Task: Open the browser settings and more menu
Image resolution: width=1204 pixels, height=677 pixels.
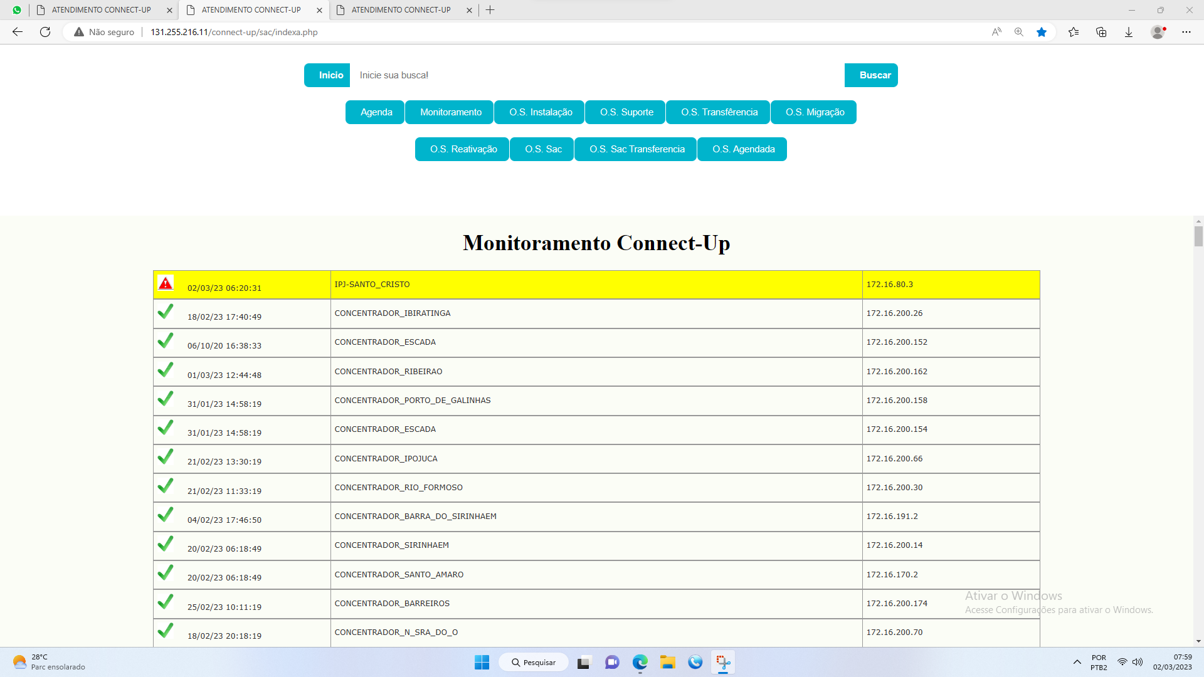Action: 1186,32
